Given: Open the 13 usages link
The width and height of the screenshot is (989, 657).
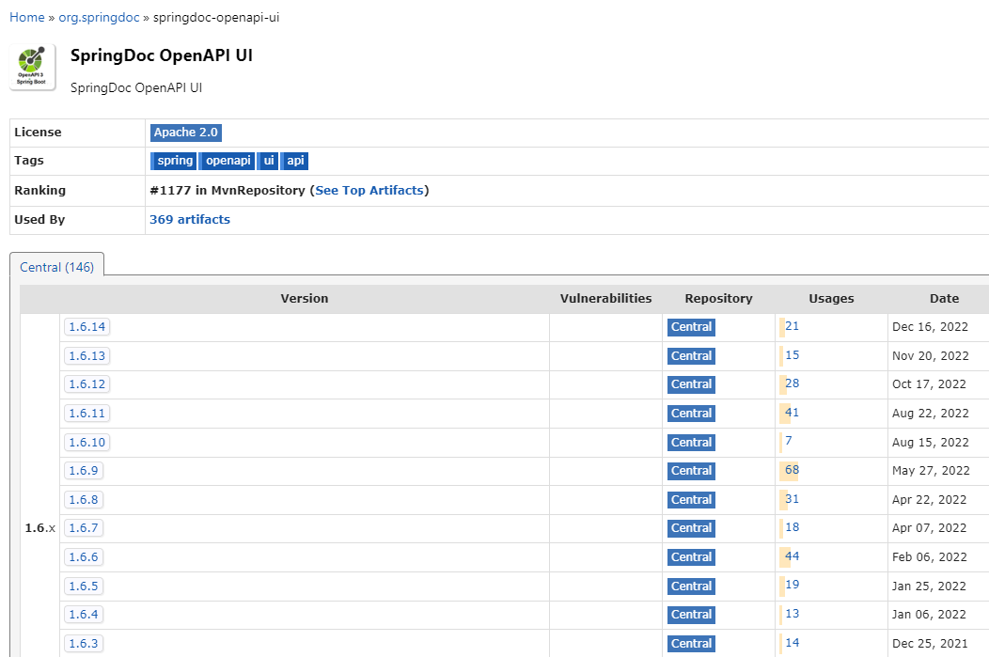Looking at the screenshot, I should (x=793, y=614).
